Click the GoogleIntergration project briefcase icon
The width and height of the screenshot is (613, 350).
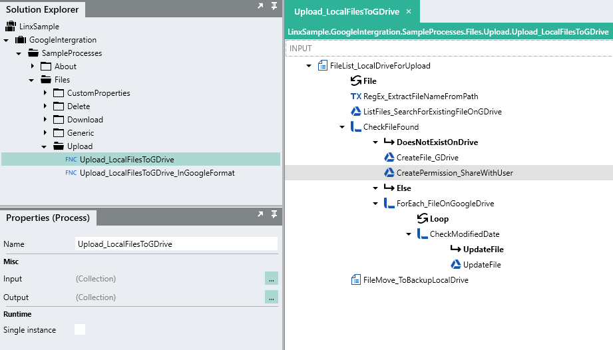pos(21,40)
